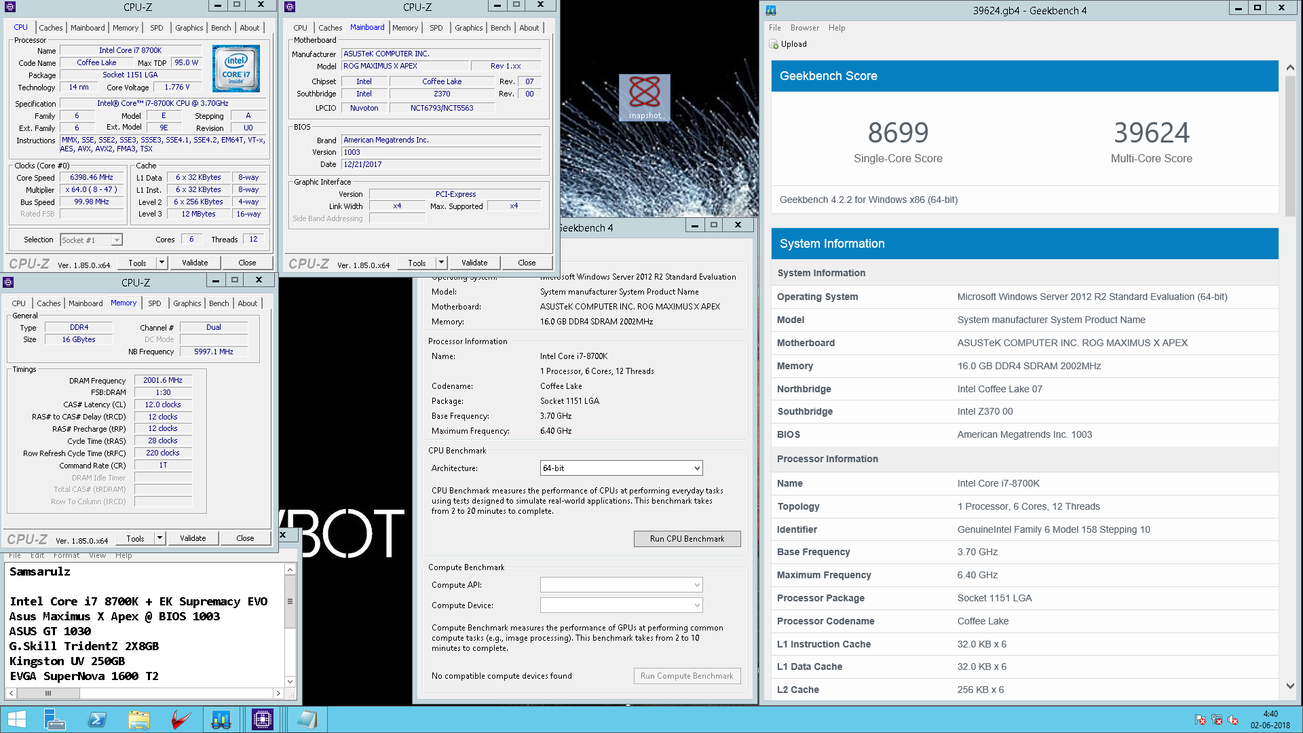This screenshot has width=1303, height=733.
Task: Open Notepad's Format menu
Action: [67, 555]
